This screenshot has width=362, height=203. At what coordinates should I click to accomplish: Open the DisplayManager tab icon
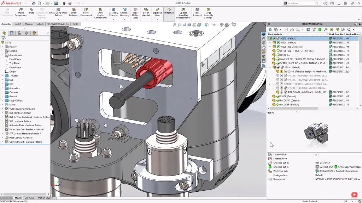tap(34, 33)
